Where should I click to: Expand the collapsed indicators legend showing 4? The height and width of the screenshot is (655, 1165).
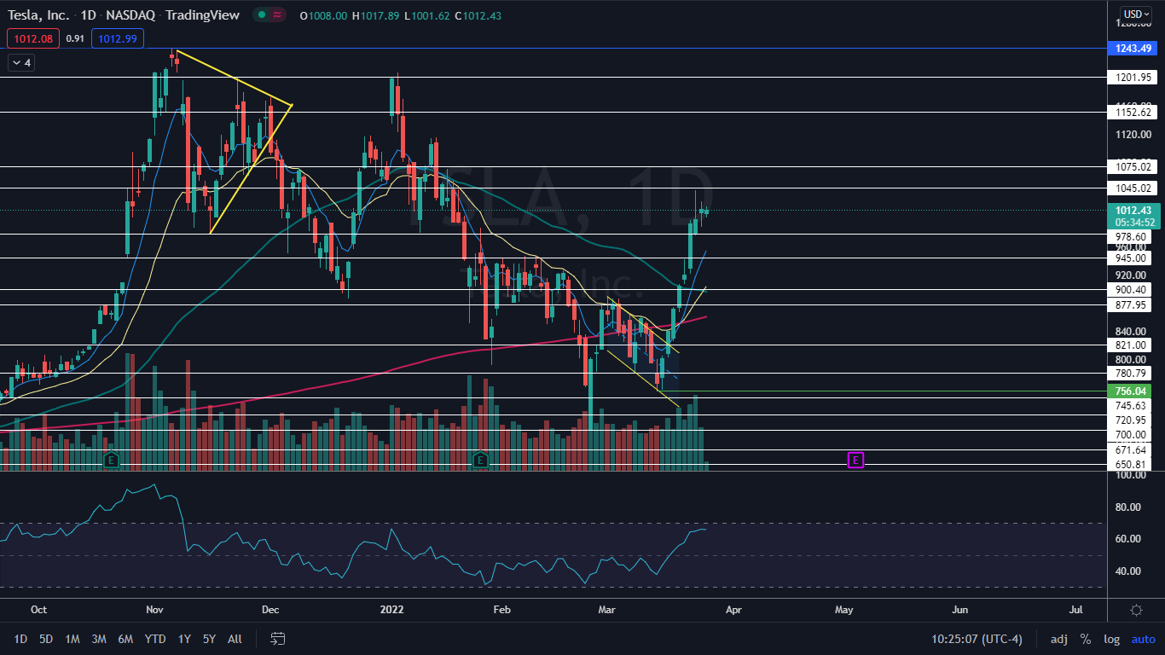click(20, 62)
